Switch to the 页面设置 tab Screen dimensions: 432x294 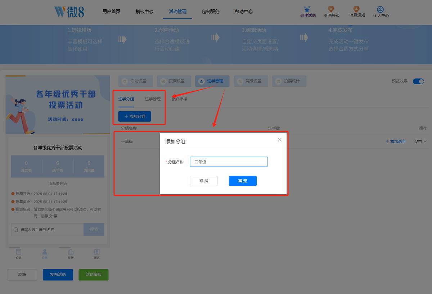coord(174,81)
